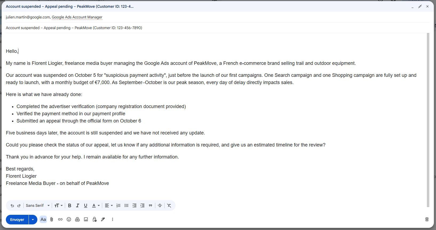
Task: Toggle confidential mode lock icon
Action: pyautogui.click(x=94, y=219)
